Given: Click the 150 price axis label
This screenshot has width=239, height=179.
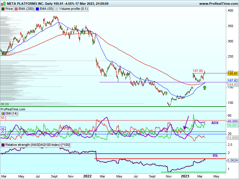Looking at the screenshot, I should (x=230, y=87).
